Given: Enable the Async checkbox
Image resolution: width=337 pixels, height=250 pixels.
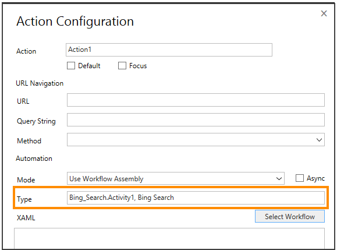Looking at the screenshot, I should [300, 178].
